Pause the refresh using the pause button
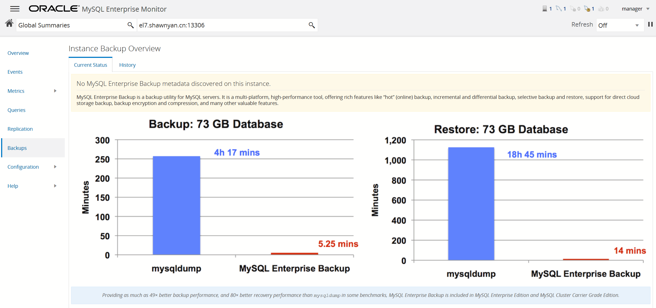Image resolution: width=656 pixels, height=308 pixels. coord(650,24)
